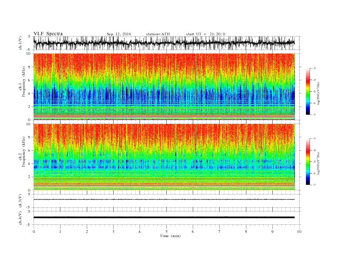Click the time axis tick label "3"

click(113, 232)
